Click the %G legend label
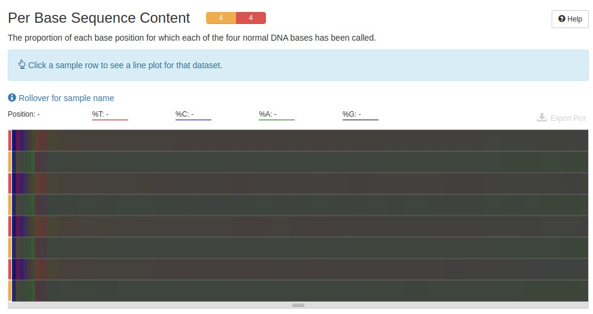This screenshot has width=593, height=314. 352,114
